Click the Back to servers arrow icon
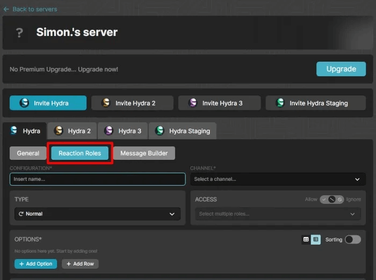The width and height of the screenshot is (376, 280). [x=6, y=9]
